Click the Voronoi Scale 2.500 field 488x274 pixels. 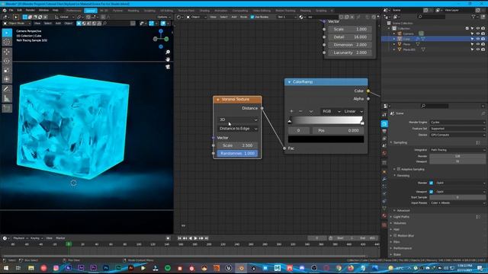point(237,145)
